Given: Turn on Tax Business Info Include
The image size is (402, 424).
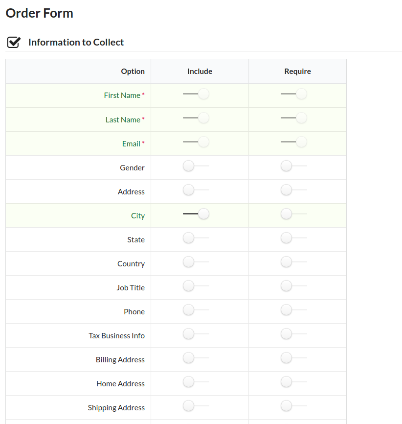Looking at the screenshot, I should [196, 334].
